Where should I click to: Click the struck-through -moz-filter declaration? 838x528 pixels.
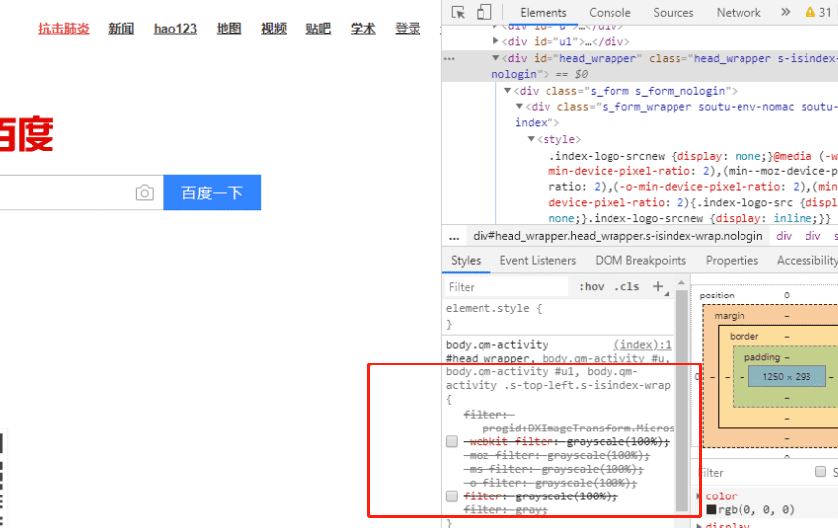559,455
